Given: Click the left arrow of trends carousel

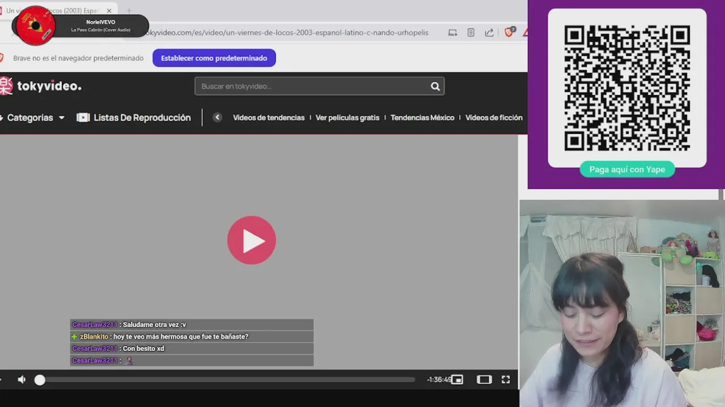Looking at the screenshot, I should click(x=217, y=118).
